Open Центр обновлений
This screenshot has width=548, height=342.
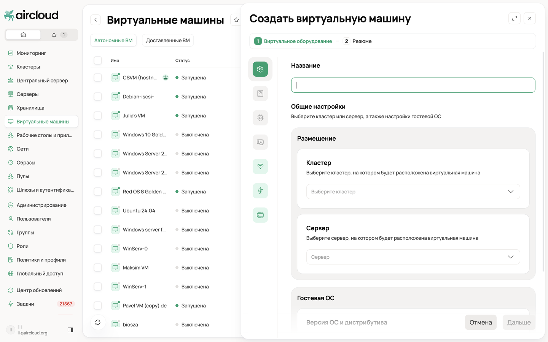click(41, 290)
